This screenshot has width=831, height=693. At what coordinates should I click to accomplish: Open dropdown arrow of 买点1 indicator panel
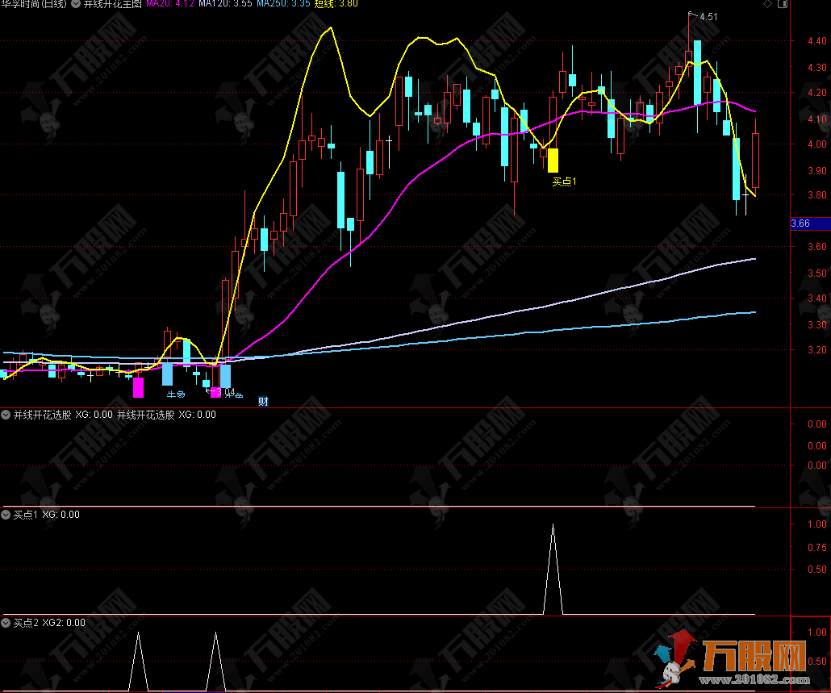(x=6, y=515)
